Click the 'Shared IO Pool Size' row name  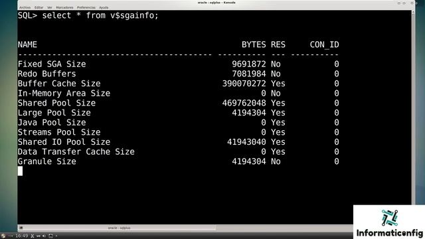64,142
